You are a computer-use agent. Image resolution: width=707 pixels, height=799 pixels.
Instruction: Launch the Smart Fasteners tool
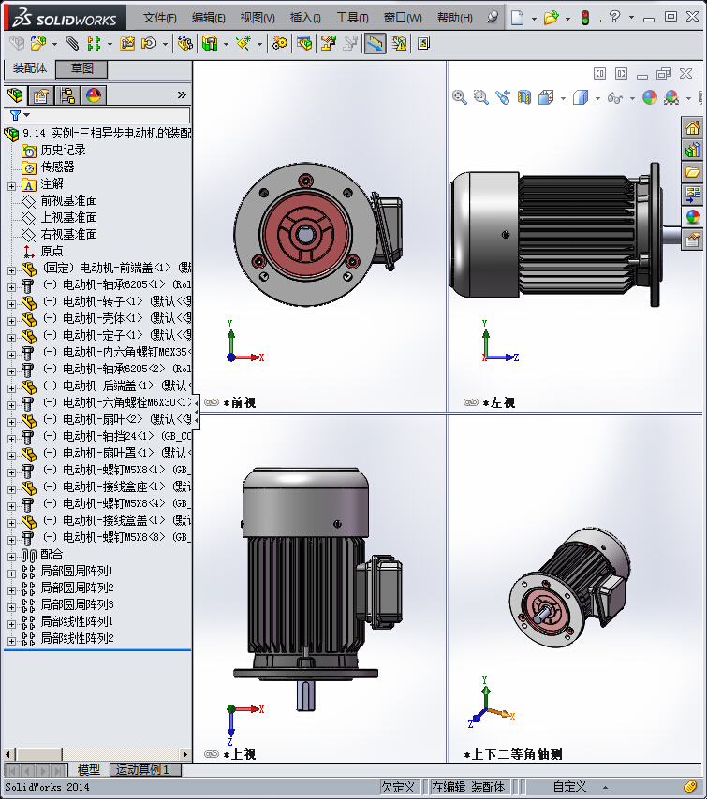tap(127, 44)
